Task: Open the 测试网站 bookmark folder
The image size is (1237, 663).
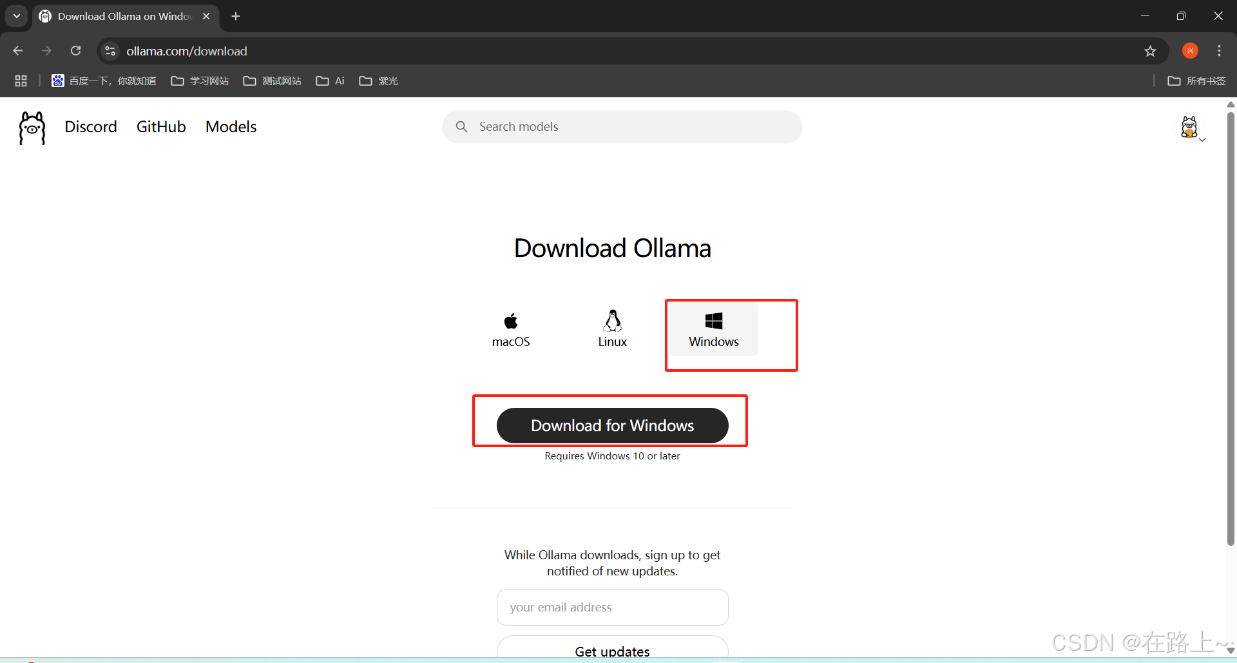Action: (273, 81)
